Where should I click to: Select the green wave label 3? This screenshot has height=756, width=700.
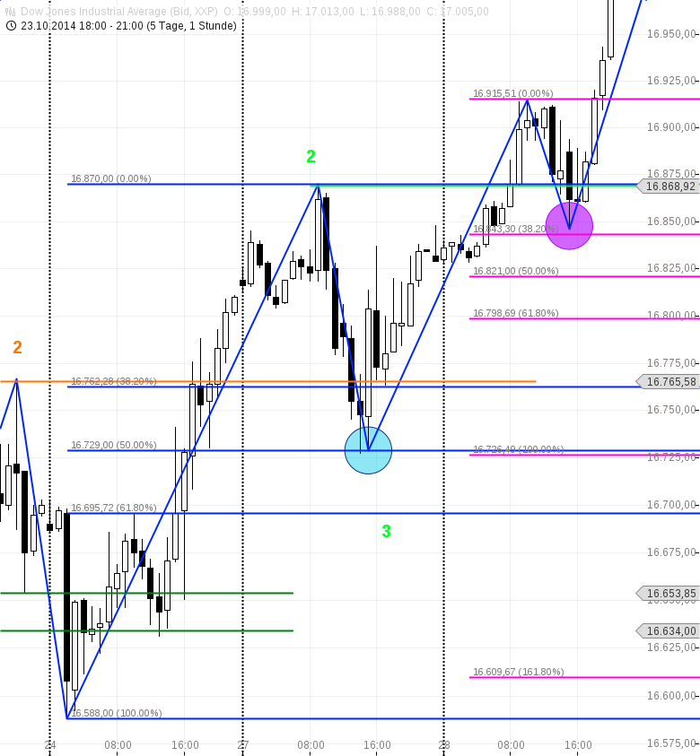(x=386, y=532)
